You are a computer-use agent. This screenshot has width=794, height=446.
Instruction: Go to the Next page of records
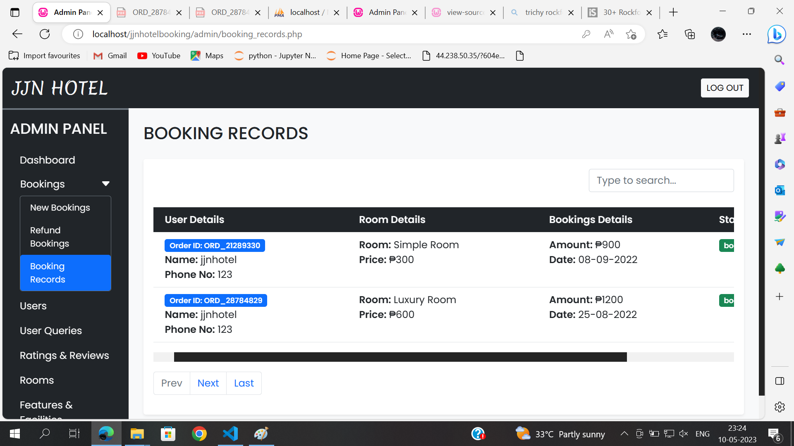(x=208, y=383)
